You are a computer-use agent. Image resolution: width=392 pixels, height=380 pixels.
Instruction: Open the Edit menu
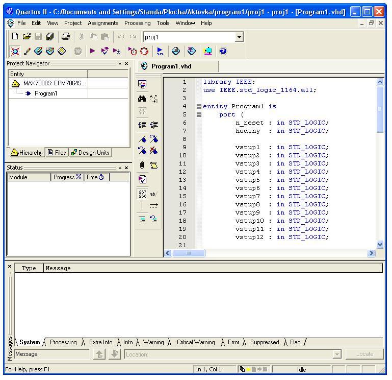[36, 23]
